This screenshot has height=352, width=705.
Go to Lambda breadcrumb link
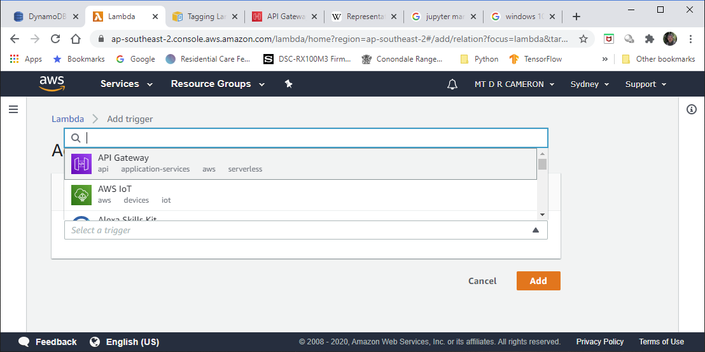[x=67, y=119]
